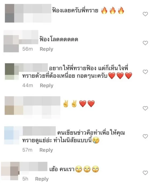Open avatar of the 44m commenter
The width and height of the screenshot is (157, 186).
point(12,71)
